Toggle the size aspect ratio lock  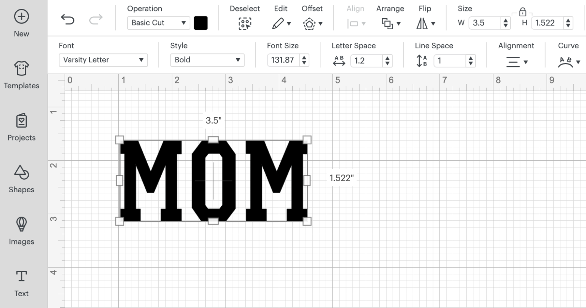point(523,12)
